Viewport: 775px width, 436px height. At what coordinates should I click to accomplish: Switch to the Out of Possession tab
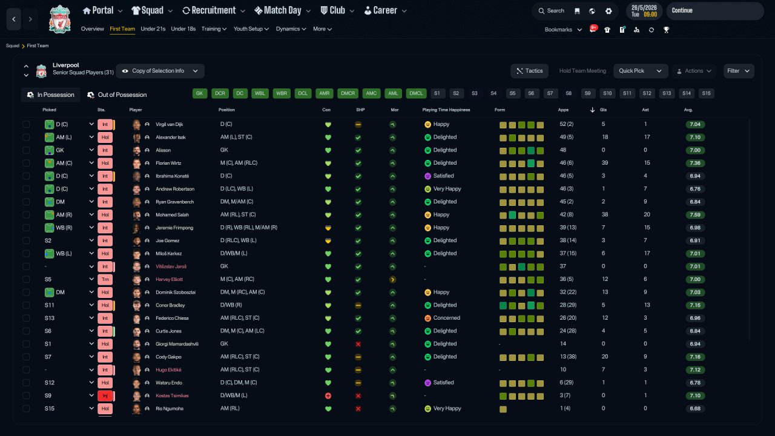[117, 94]
